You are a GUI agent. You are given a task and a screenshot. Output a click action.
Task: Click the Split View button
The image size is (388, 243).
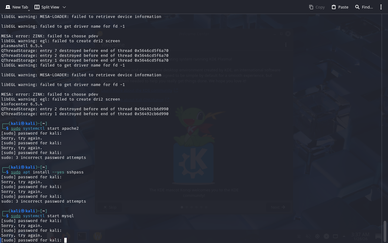47,7
